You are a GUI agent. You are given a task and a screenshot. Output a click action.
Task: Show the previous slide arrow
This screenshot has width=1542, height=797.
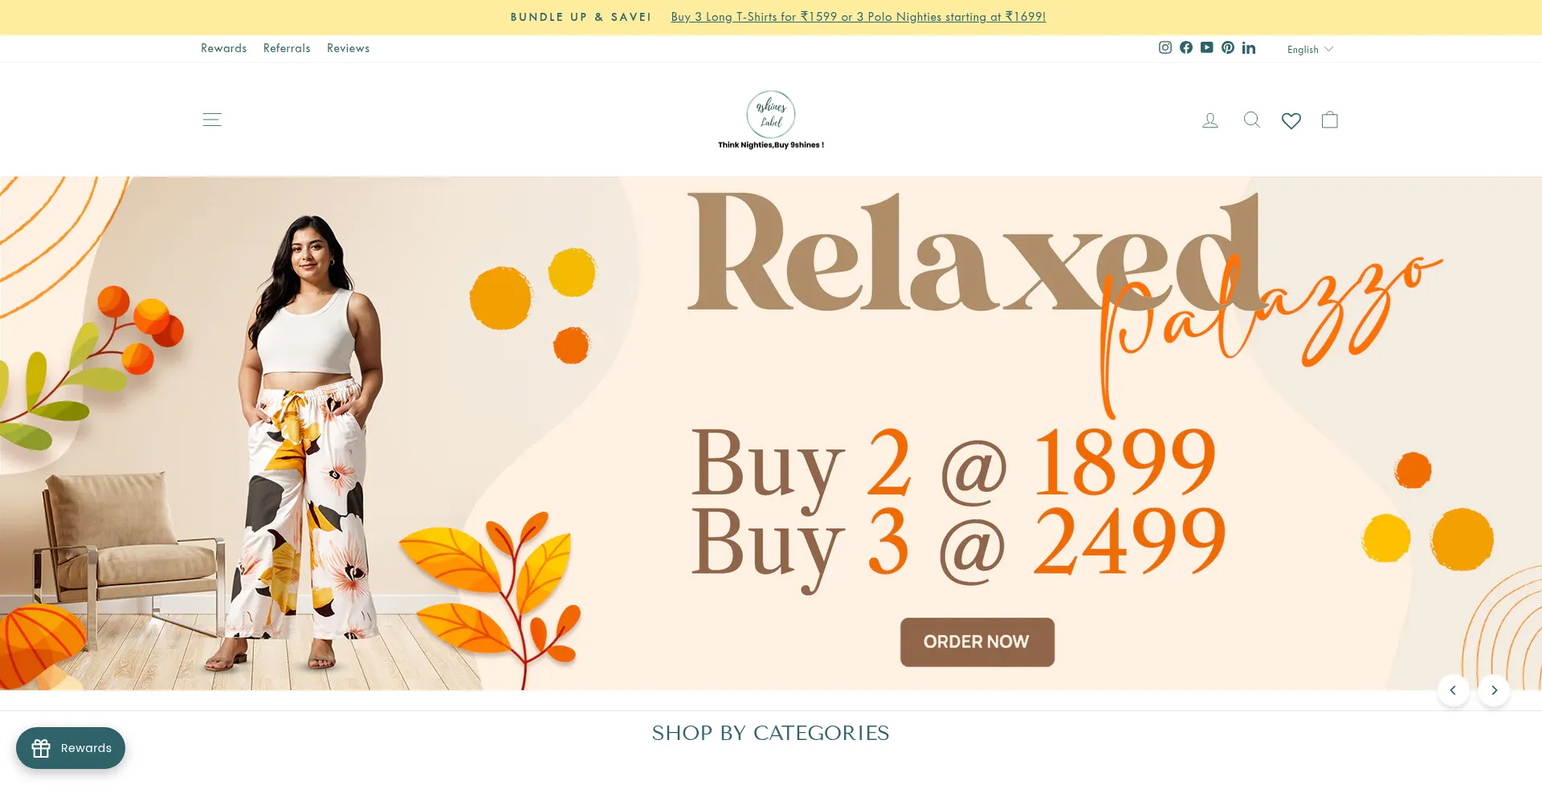pyautogui.click(x=1453, y=690)
